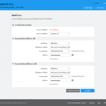Click the 2.4G SSID field We Love You So Much_2G
The height and width of the screenshot is (106, 106).
[60, 73]
